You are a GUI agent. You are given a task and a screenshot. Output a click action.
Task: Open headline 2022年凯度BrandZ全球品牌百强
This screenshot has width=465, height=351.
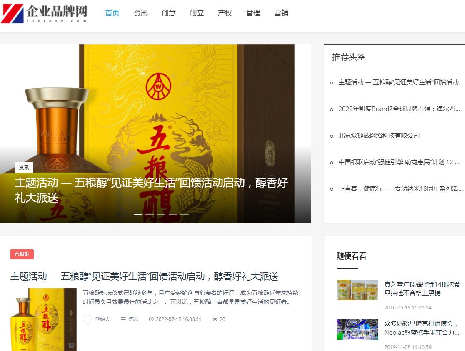(x=399, y=109)
